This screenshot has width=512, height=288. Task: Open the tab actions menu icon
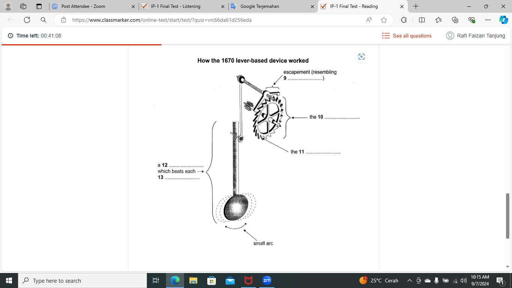[x=39, y=6]
